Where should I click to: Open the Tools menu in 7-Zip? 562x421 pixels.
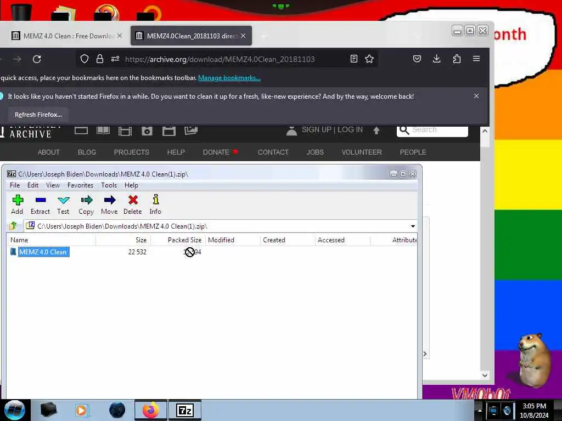coord(109,185)
